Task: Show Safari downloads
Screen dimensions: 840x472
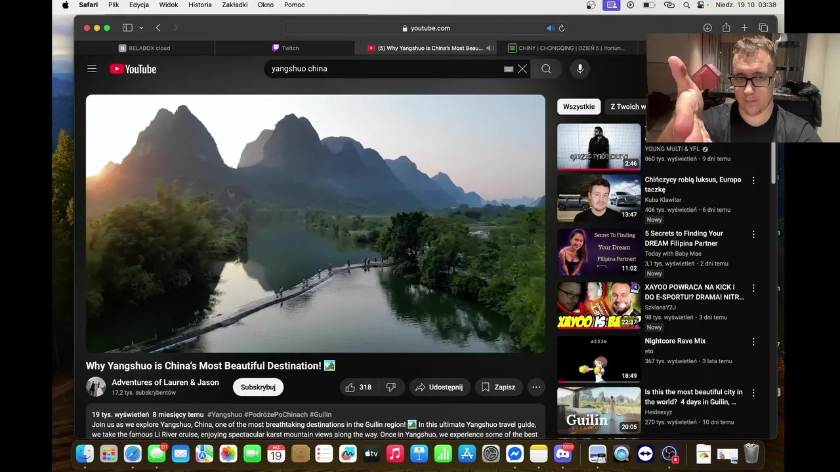Action: (707, 28)
